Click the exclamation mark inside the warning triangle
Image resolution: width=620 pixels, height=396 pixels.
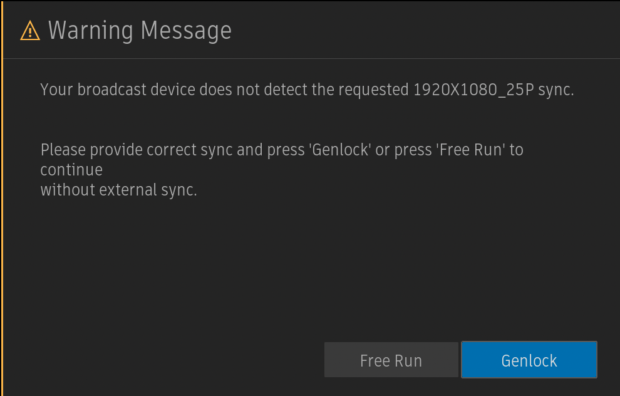(29, 31)
